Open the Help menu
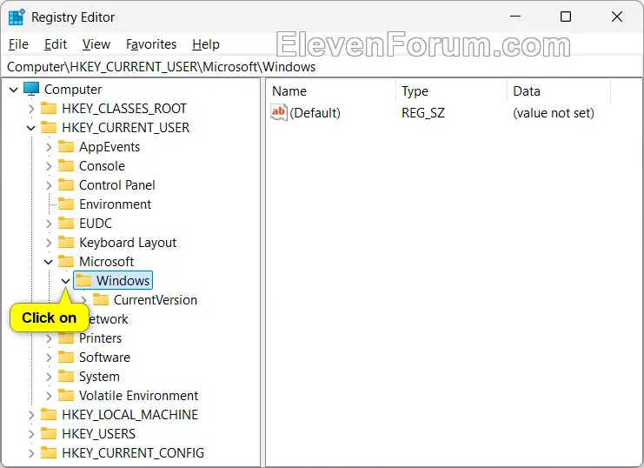644x468 pixels. [x=206, y=44]
